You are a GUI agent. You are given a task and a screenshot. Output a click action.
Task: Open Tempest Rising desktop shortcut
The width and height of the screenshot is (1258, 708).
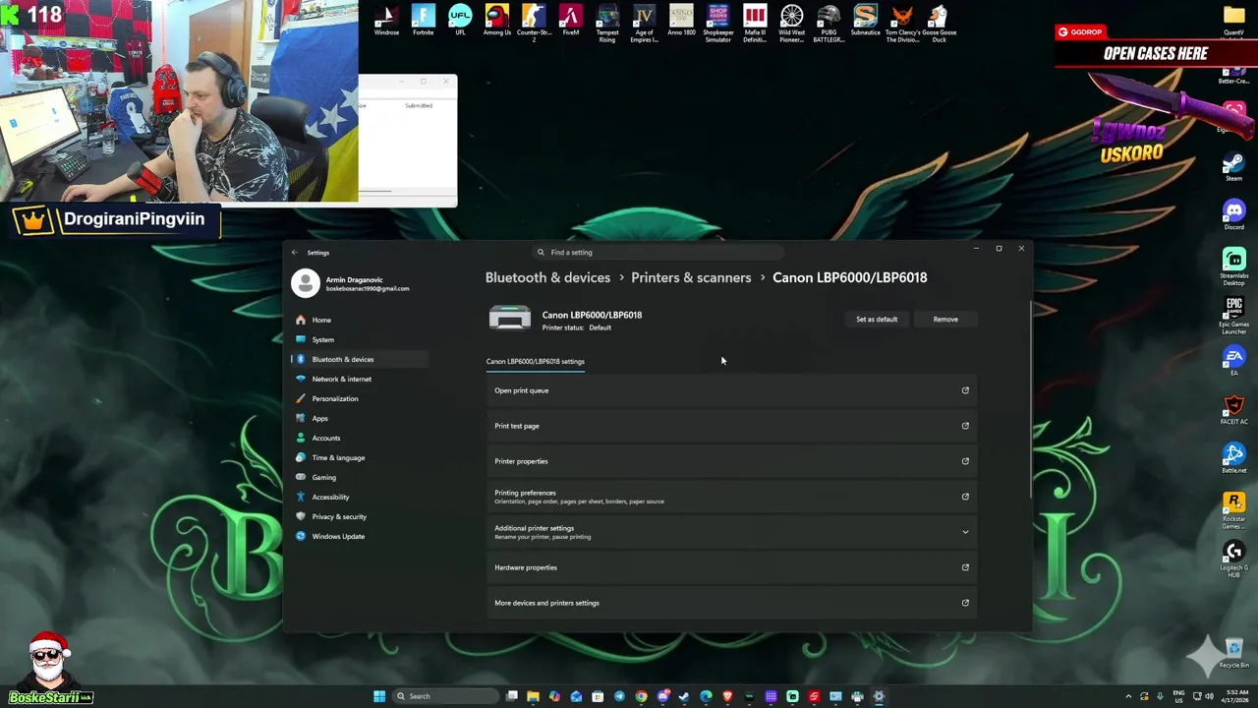coord(607,24)
